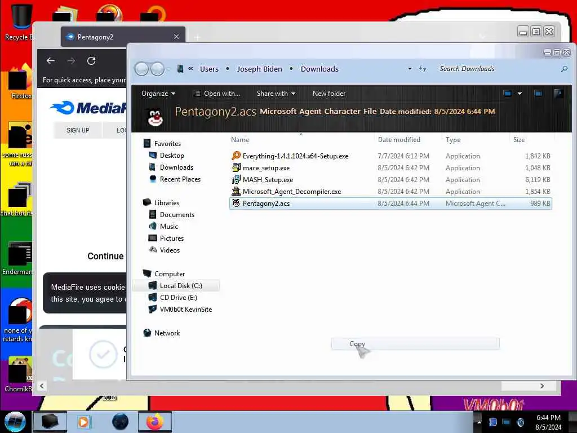577x433 pixels.
Task: Open VM0b0t KevinSite drive
Action: (x=186, y=310)
